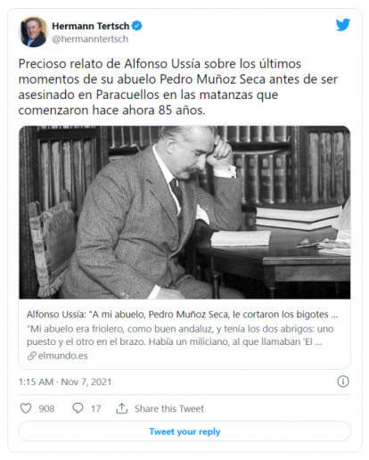Open replies via speech bubble icon
This screenshot has height=460, width=369.
click(x=78, y=408)
